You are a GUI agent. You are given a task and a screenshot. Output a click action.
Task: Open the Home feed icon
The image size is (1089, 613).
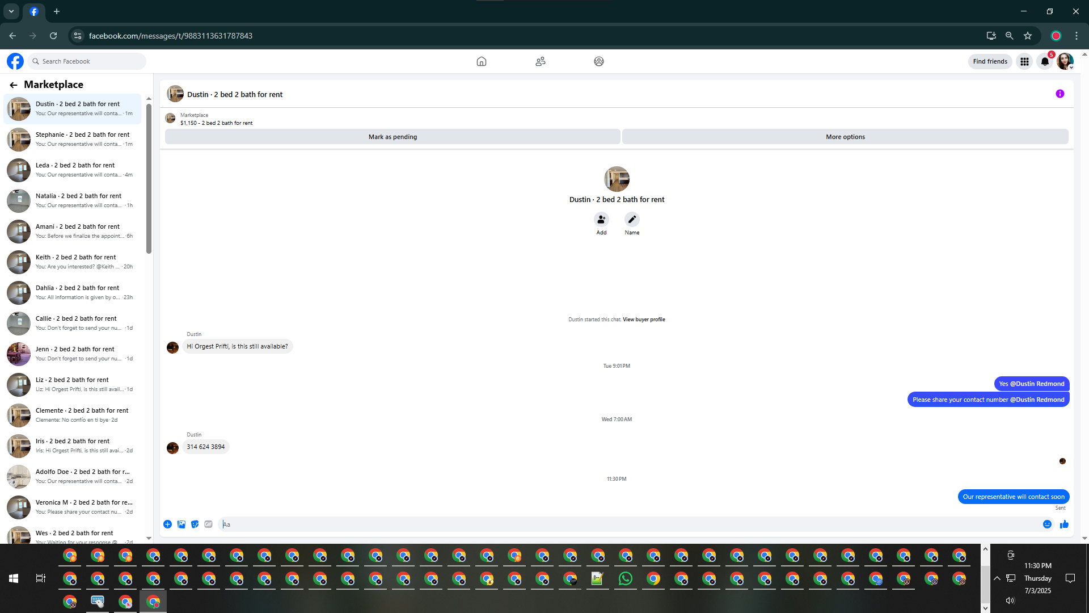[481, 61]
